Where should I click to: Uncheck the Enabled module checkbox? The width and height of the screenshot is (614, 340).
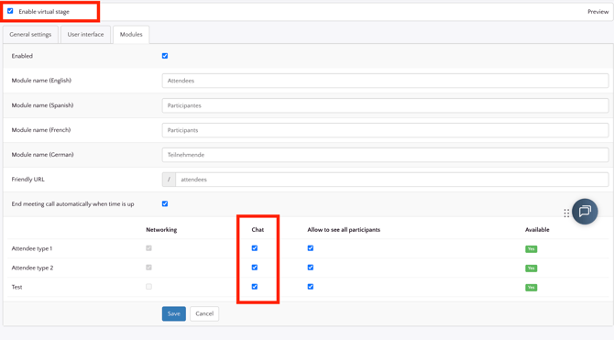(165, 56)
